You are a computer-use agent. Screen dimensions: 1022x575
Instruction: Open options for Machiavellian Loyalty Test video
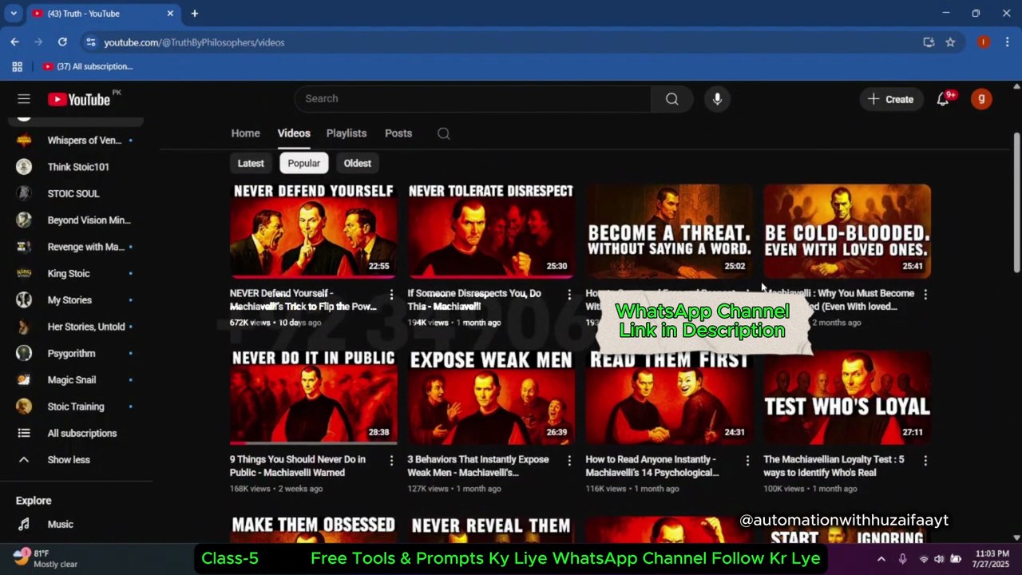925,461
